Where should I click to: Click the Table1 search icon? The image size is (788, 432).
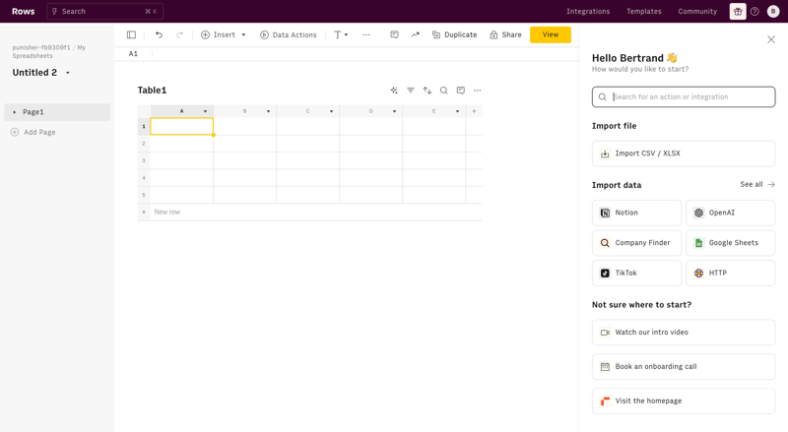(x=444, y=91)
